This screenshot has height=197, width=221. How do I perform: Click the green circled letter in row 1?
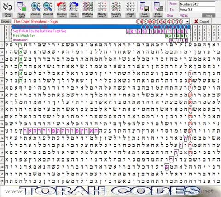[21, 45]
